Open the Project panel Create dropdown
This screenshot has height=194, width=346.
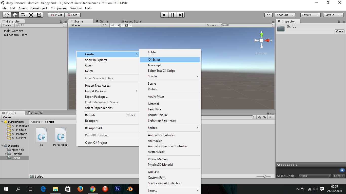[8, 117]
